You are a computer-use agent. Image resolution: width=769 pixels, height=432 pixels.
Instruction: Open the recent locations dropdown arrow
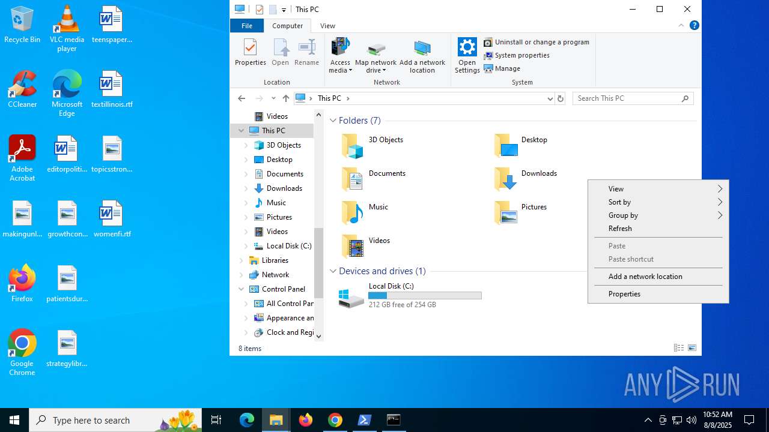(273, 98)
